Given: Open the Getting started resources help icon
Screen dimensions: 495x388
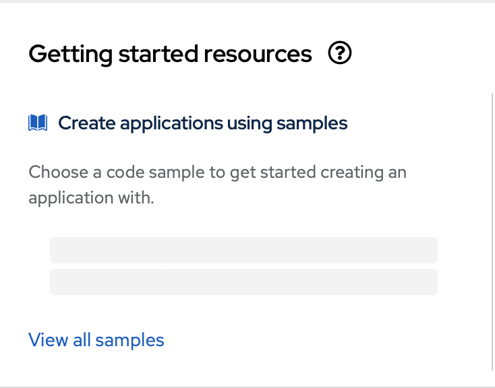Looking at the screenshot, I should (340, 53).
